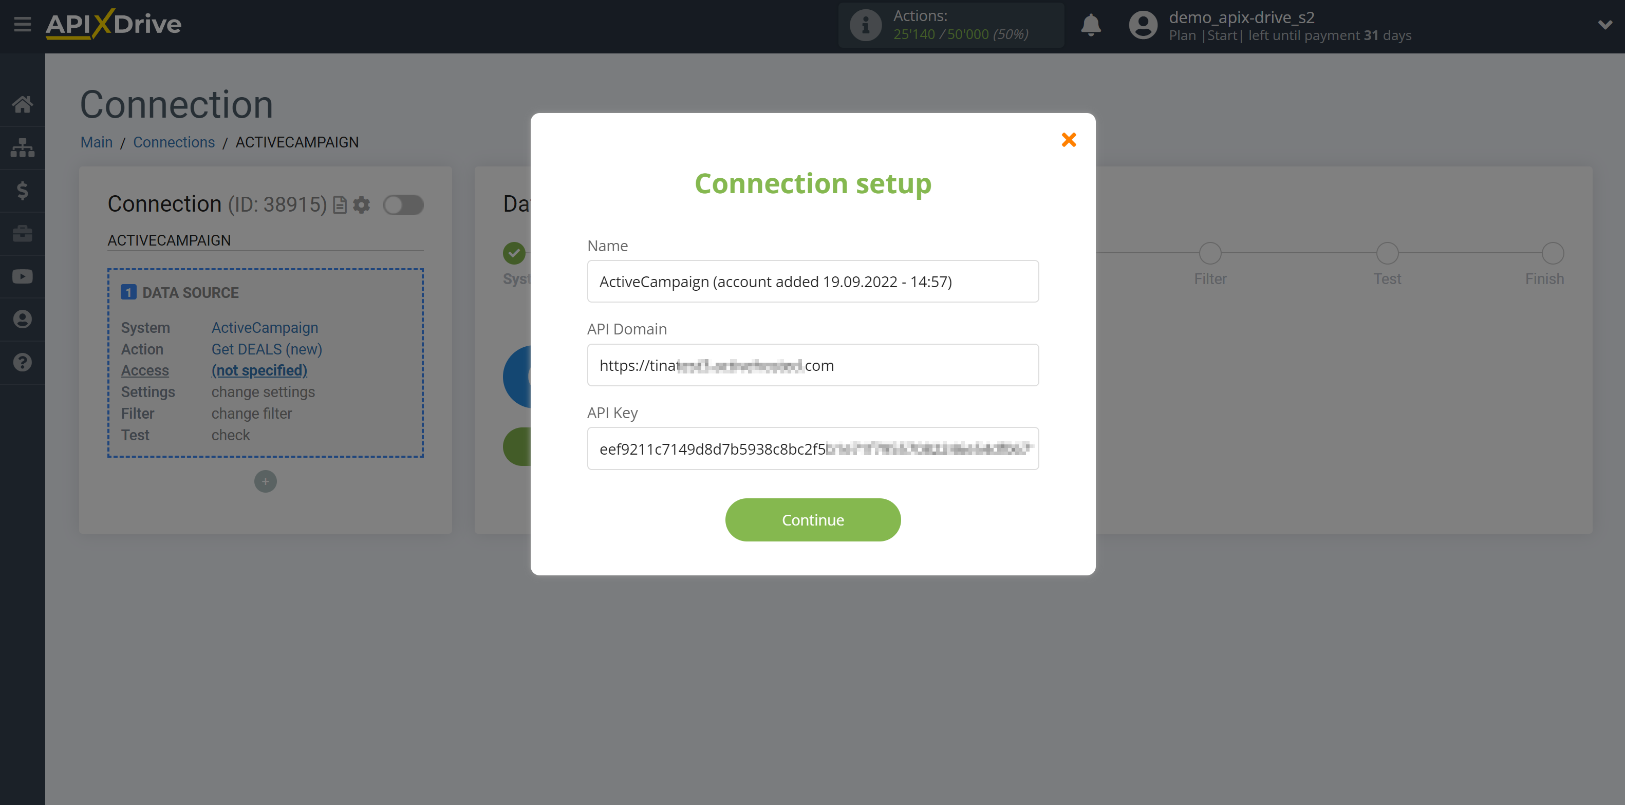This screenshot has height=805, width=1625.
Task: Click the Filter step circle
Action: pos(1210,254)
